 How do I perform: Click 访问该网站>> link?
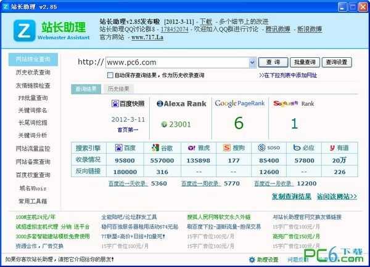click(337, 196)
